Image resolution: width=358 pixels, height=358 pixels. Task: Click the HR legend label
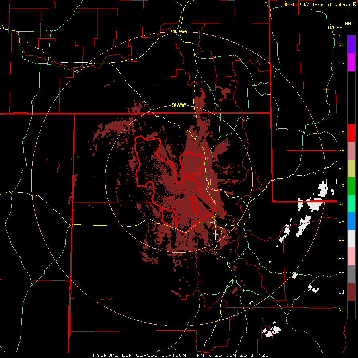[342, 186]
